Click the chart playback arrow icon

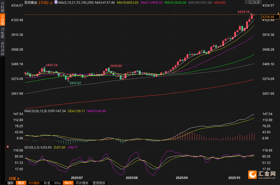pos(255,2)
